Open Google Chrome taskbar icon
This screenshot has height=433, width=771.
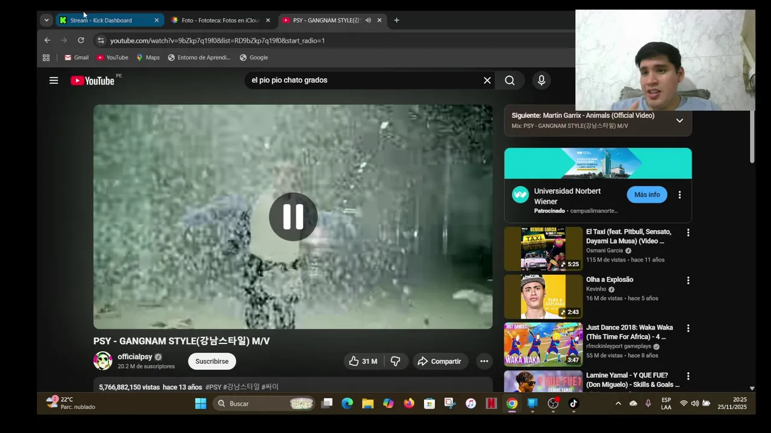(511, 404)
